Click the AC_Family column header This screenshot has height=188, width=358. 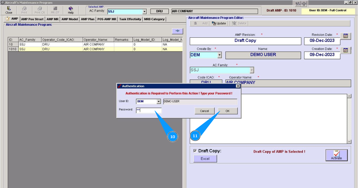point(30,40)
